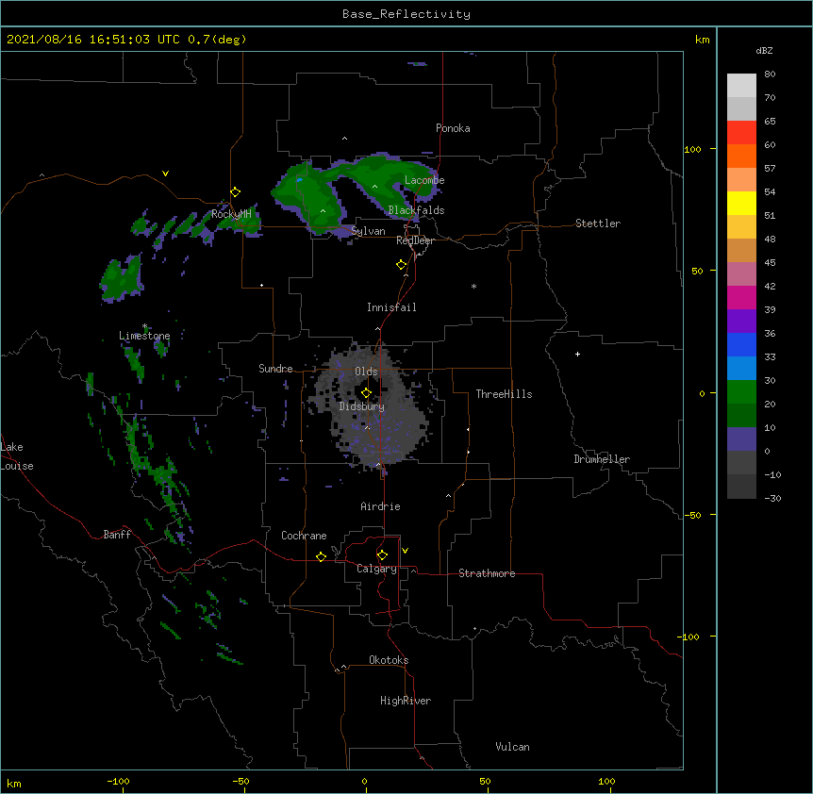Click the Sylvan label

tap(368, 231)
